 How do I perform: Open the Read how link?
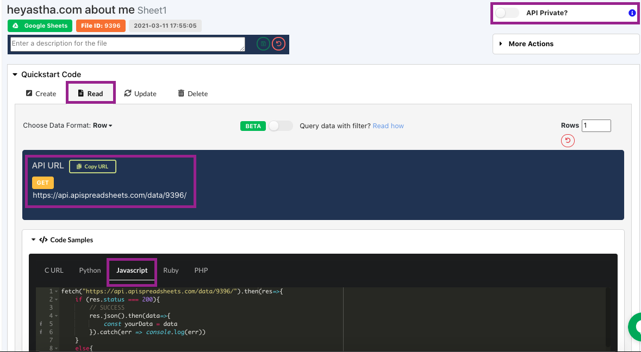(x=388, y=126)
